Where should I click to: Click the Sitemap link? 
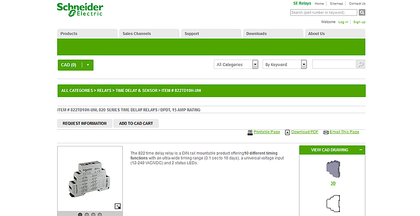pyautogui.click(x=336, y=3)
